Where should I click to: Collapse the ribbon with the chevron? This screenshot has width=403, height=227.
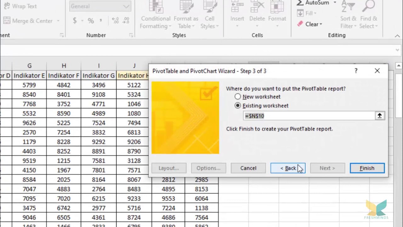coord(397,36)
